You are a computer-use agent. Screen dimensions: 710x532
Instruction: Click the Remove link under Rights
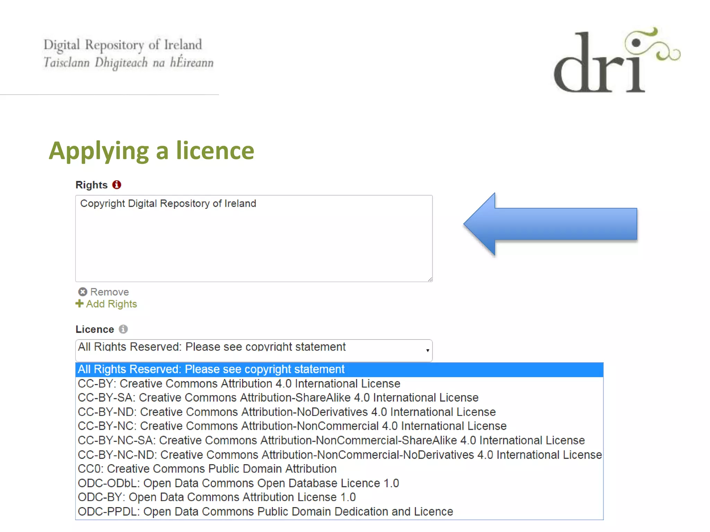[110, 292]
